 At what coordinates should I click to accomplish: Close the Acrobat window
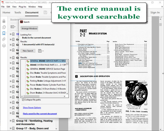pos(160,2)
